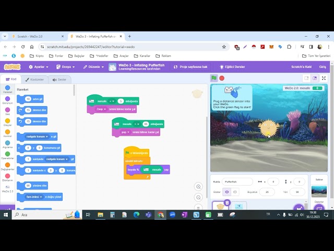Screen dimensions: 334x251
Task: Open the Reklam bookmarks folder
Action: point(163,56)
